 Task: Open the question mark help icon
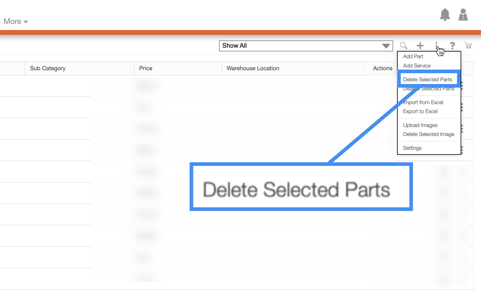tap(452, 46)
